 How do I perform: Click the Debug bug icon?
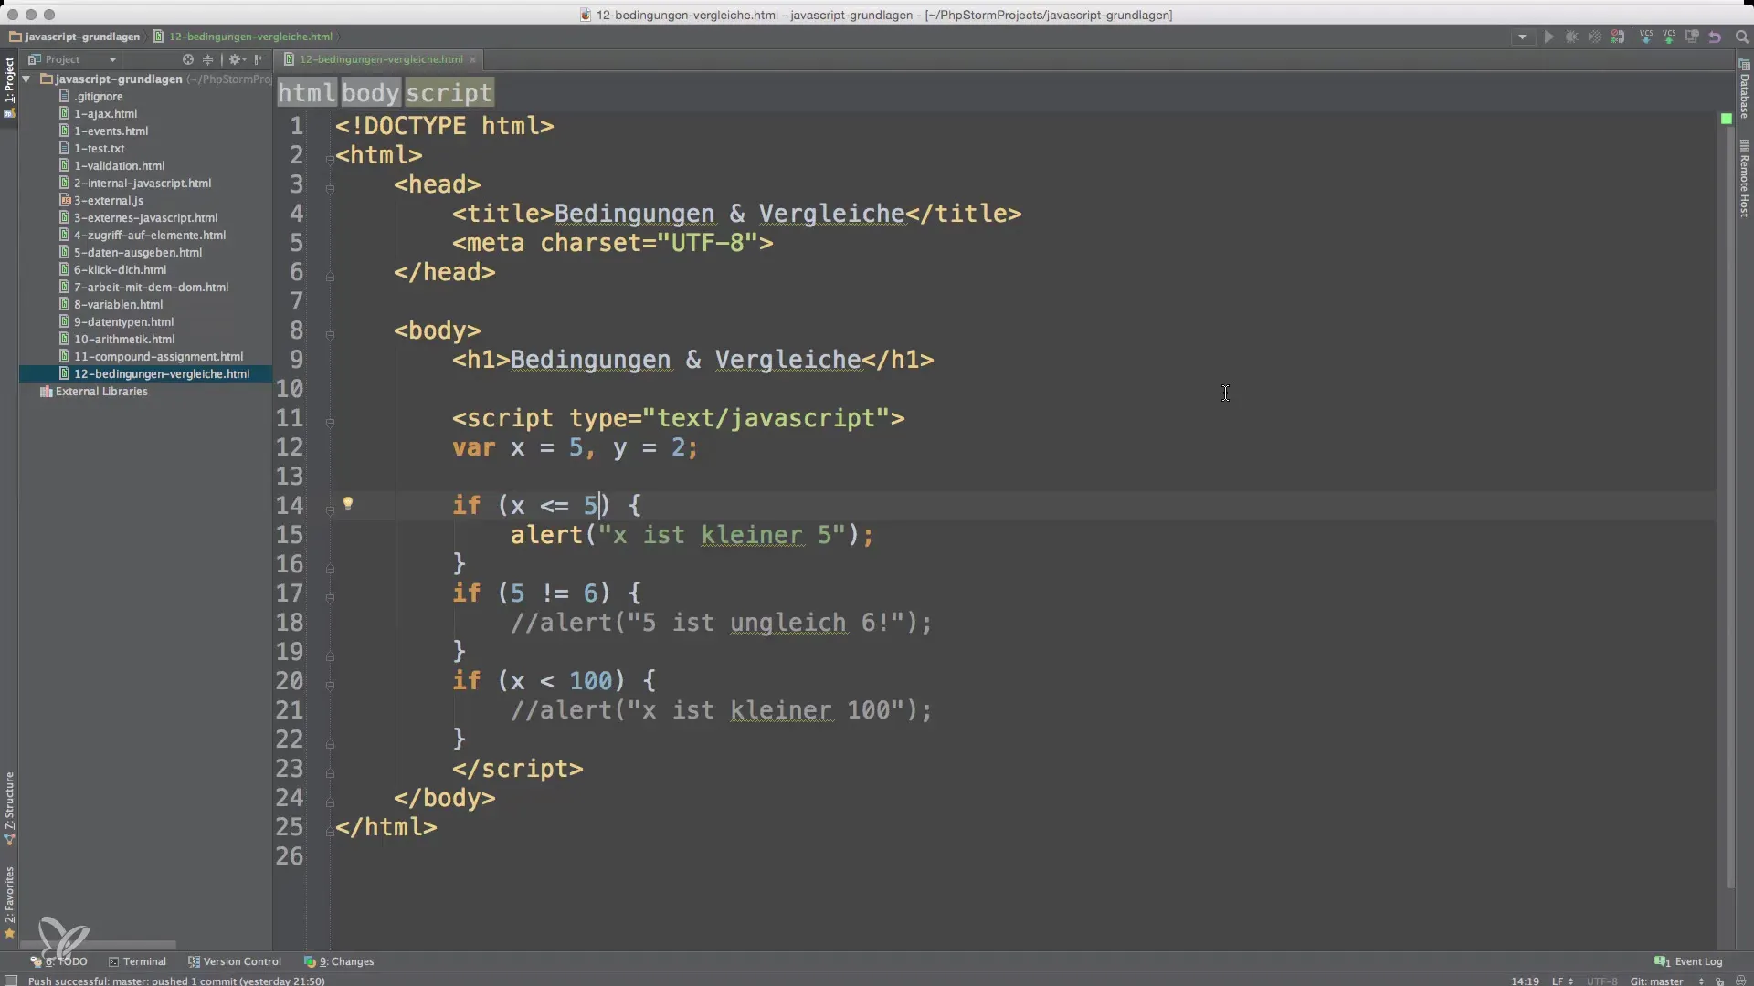tap(1571, 37)
